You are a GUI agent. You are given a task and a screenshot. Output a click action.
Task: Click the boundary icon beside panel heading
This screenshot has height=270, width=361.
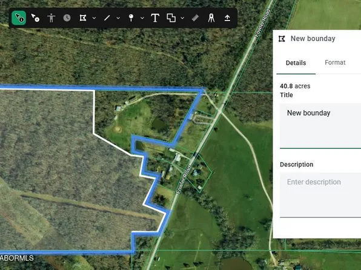pyautogui.click(x=282, y=39)
